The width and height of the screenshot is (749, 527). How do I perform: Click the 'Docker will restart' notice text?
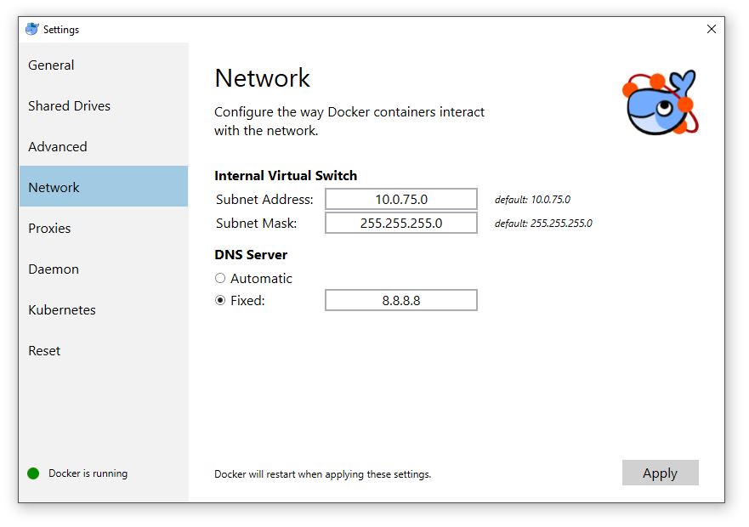322,474
